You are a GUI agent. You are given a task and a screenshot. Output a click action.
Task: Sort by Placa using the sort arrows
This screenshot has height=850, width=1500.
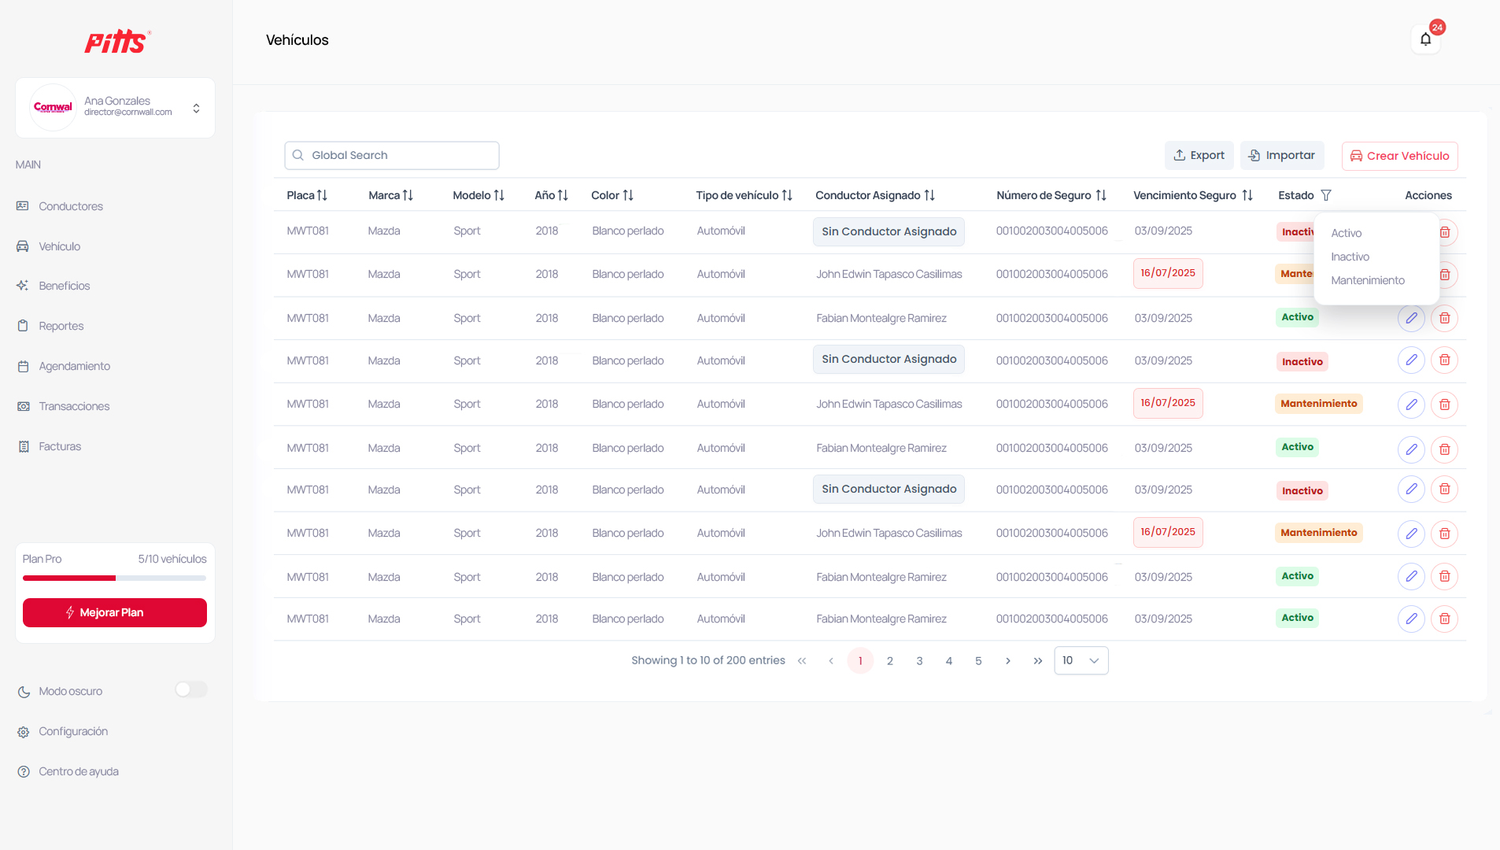tap(322, 195)
